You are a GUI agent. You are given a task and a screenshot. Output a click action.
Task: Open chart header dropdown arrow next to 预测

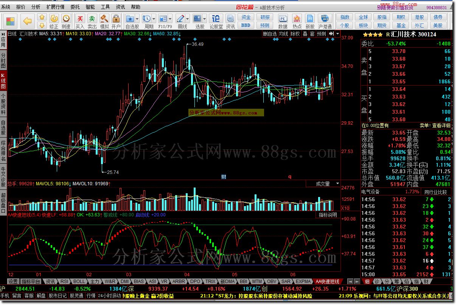(337, 34)
